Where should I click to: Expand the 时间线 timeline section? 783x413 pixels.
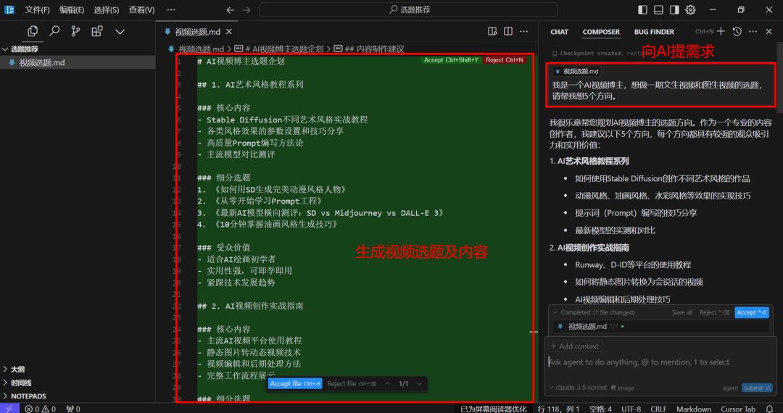[x=20, y=383]
